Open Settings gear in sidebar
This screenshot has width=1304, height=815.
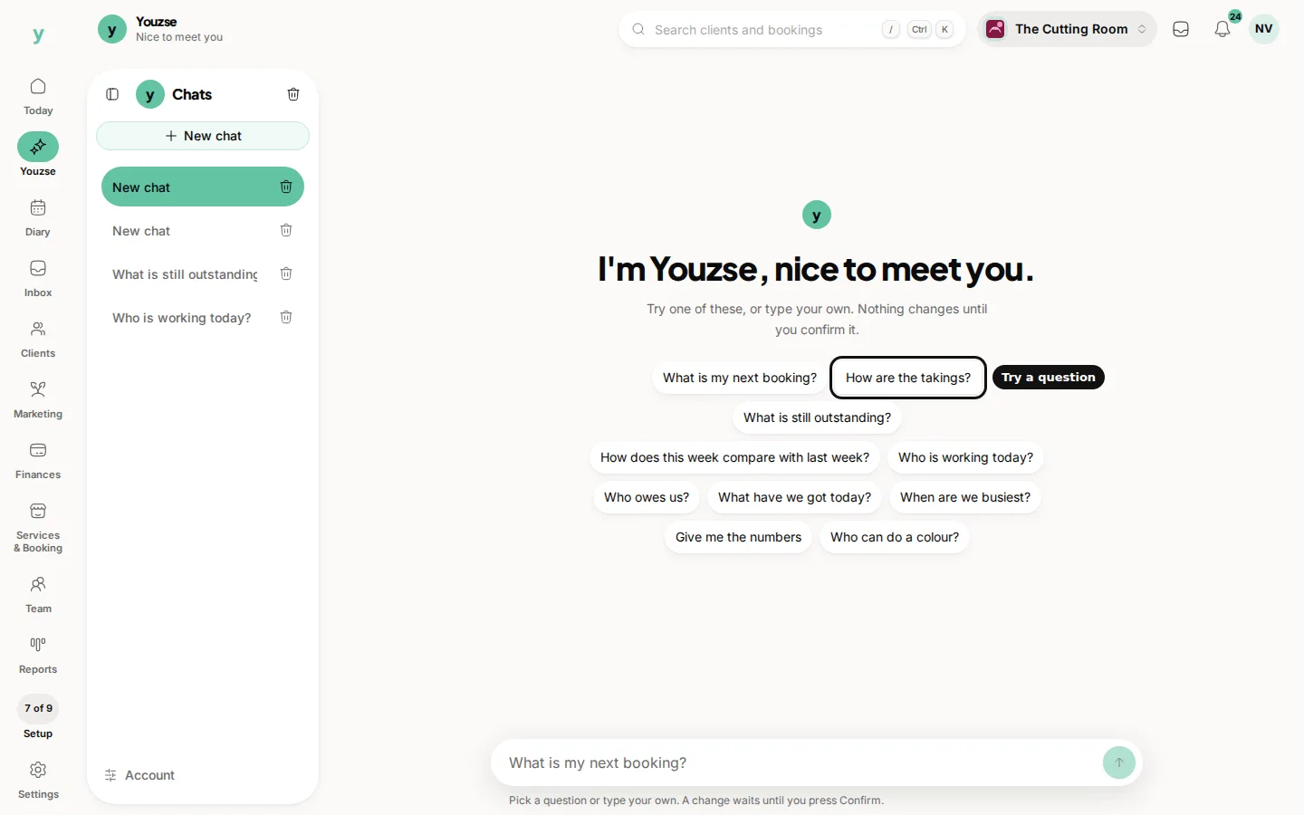pyautogui.click(x=38, y=781)
